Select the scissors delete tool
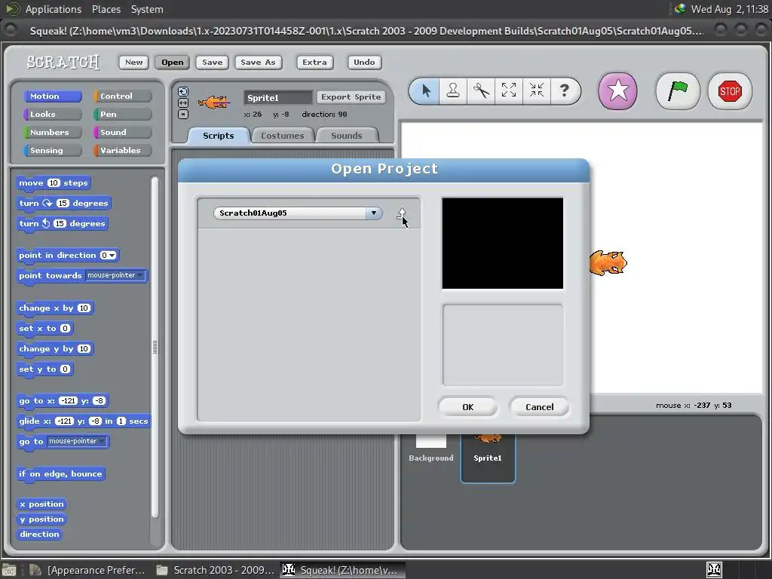The height and width of the screenshot is (579, 772). pos(481,90)
